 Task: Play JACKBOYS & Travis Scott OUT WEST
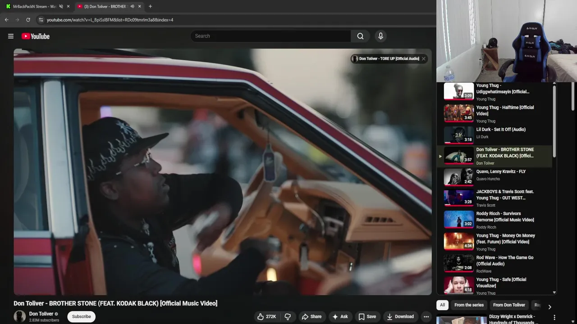496,198
